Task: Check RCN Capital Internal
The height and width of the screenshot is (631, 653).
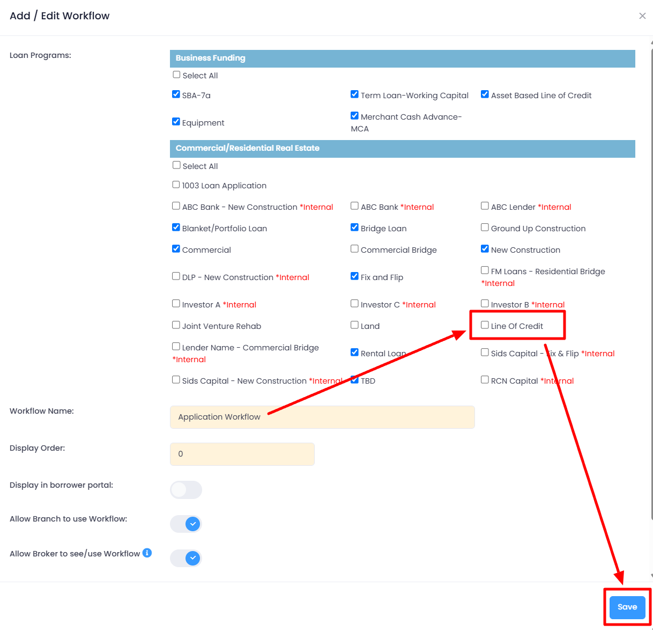Action: [485, 379]
